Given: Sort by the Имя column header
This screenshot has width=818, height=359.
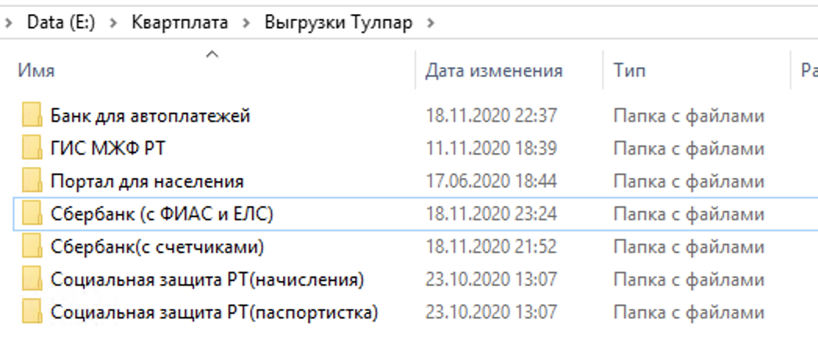Looking at the screenshot, I should click(x=37, y=70).
